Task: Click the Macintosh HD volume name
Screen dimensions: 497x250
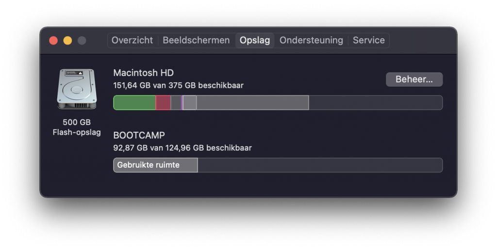Action: [143, 73]
